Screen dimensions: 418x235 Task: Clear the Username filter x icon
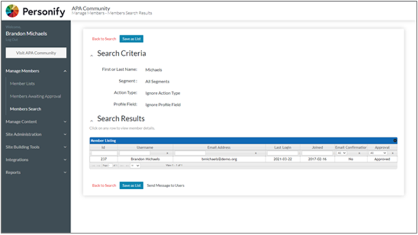[168, 153]
